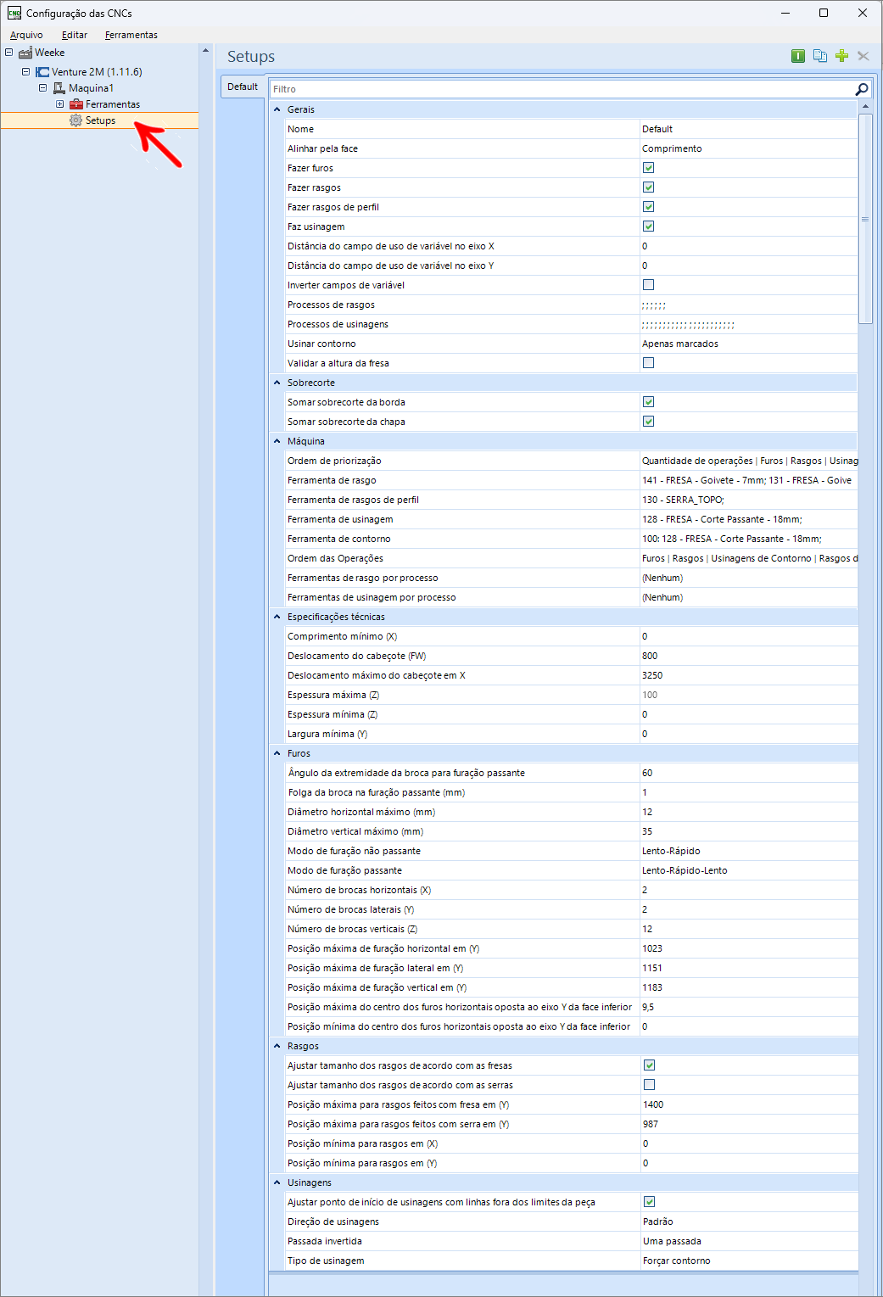Open the Arquivo menu

coord(26,35)
